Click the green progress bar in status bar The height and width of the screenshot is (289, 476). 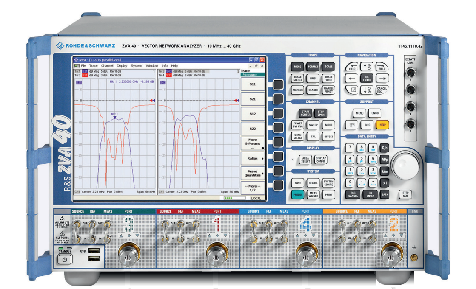(234, 198)
